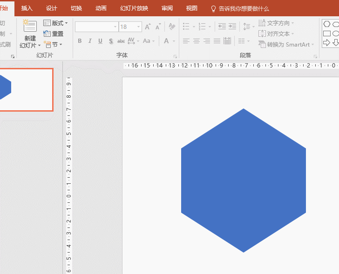Switch to the Insert (插入) tab
Viewport: 339px width, 274px height.
click(x=27, y=8)
